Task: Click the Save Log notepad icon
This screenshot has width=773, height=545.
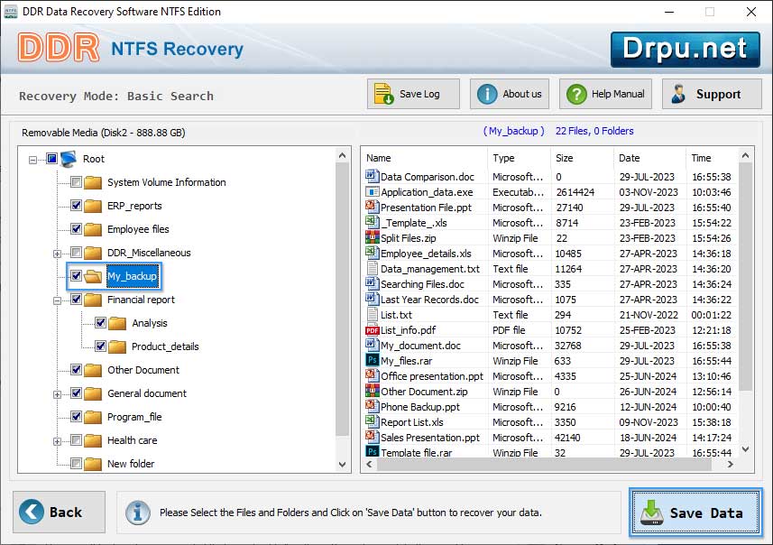Action: coord(383,94)
